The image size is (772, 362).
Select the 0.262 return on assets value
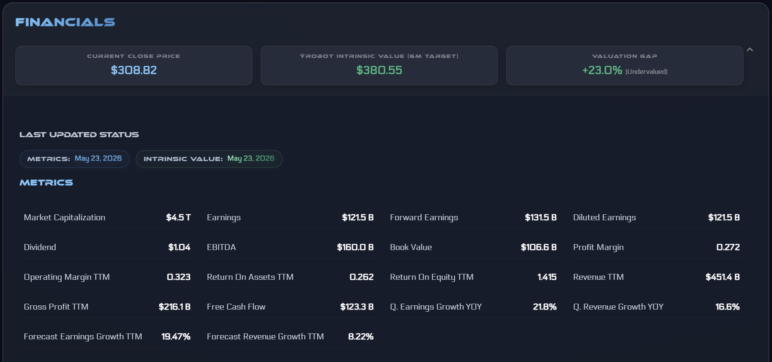(362, 277)
